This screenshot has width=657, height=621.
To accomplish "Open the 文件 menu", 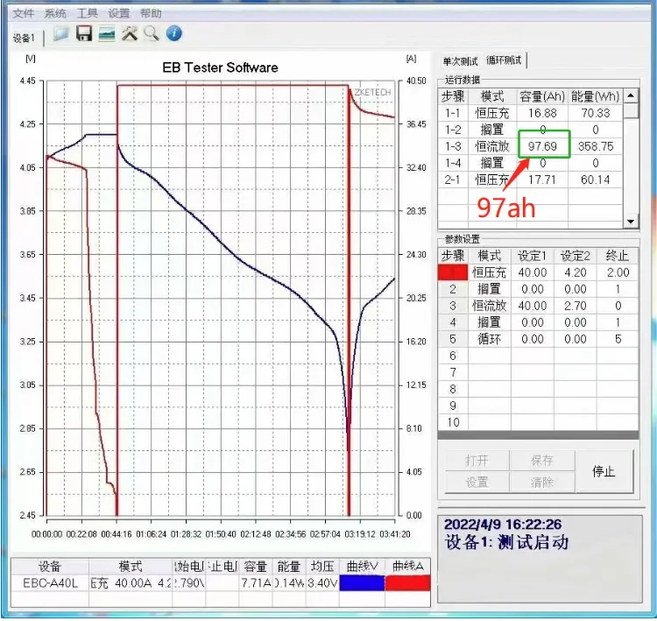I will pyautogui.click(x=24, y=13).
